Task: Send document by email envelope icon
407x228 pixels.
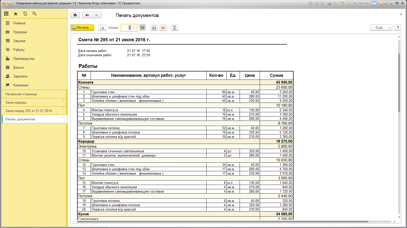Action: pos(163,28)
